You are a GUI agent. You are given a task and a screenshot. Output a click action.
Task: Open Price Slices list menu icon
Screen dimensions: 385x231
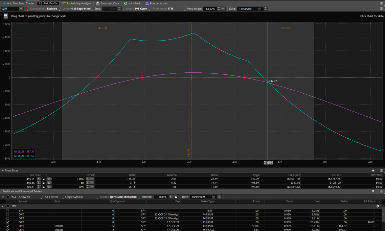(x=381, y=171)
